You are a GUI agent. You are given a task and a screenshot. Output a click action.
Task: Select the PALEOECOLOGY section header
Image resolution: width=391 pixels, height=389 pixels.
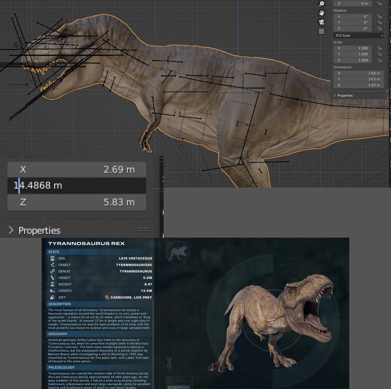tap(100, 367)
